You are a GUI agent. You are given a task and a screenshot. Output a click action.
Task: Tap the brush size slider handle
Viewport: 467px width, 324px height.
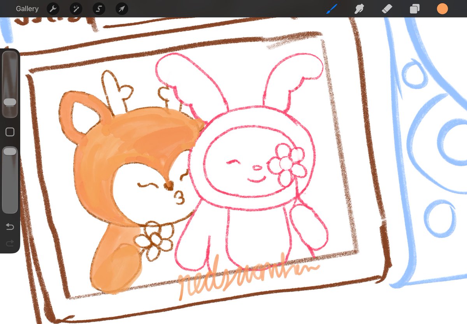10,102
